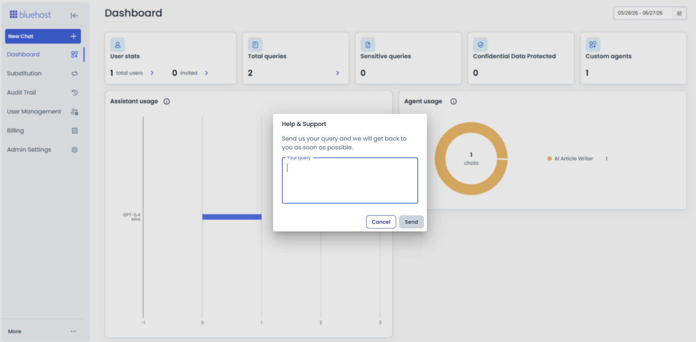
Task: Open the calendar icon in date range
Action: coord(680,13)
